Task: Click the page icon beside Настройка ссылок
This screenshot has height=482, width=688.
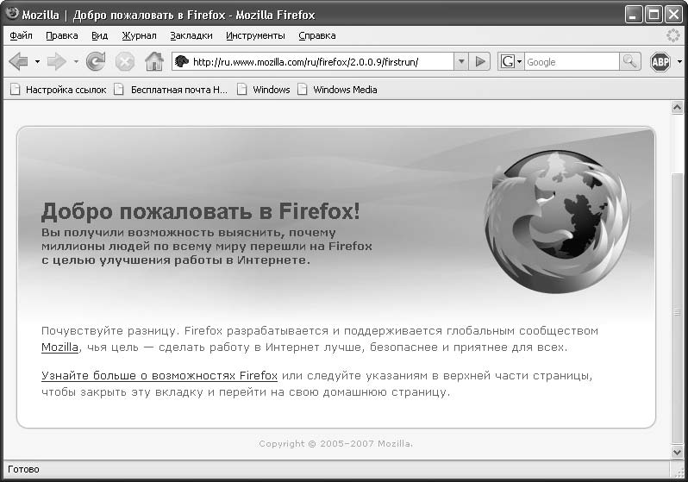Action: [x=16, y=90]
